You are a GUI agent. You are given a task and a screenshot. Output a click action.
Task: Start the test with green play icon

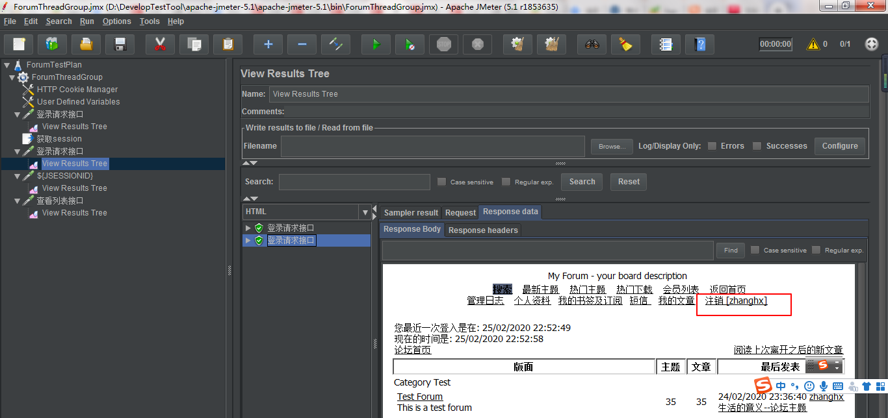[x=376, y=44]
